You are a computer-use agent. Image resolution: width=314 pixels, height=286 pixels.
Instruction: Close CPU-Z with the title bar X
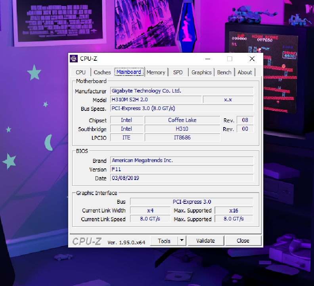pyautogui.click(x=252, y=59)
